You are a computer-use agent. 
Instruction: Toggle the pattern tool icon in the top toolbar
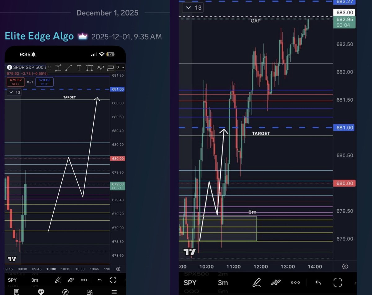click(x=100, y=67)
